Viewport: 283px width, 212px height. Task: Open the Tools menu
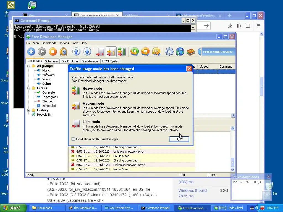click(x=75, y=43)
